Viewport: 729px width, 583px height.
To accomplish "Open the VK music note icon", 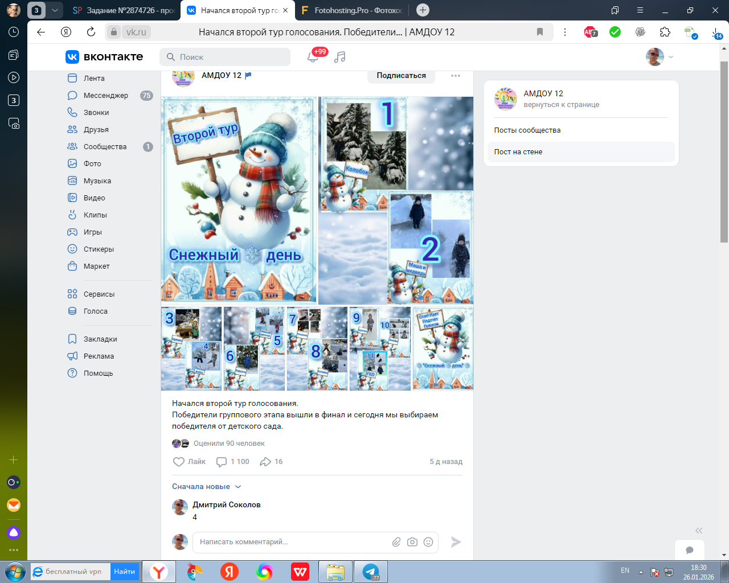I will tap(340, 57).
